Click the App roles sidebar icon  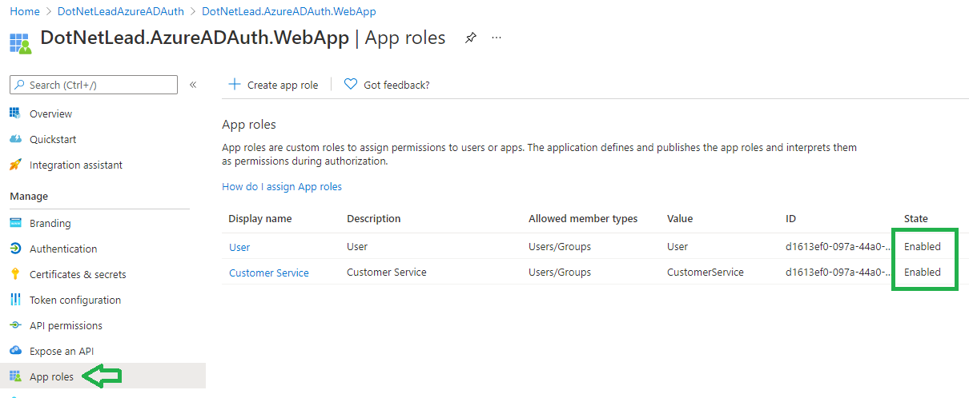[15, 376]
